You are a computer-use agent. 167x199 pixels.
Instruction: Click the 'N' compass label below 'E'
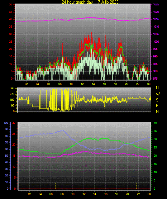click(157, 112)
